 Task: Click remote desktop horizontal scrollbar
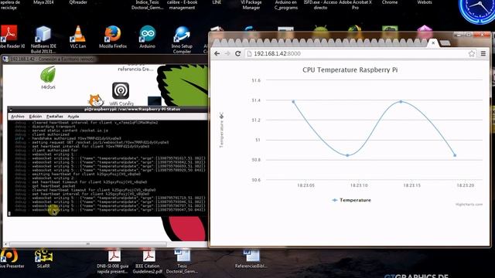click(x=87, y=244)
